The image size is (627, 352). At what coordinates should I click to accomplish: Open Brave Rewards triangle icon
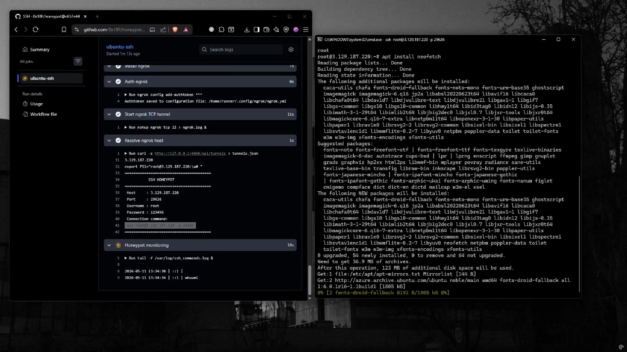pyautogui.click(x=186, y=30)
